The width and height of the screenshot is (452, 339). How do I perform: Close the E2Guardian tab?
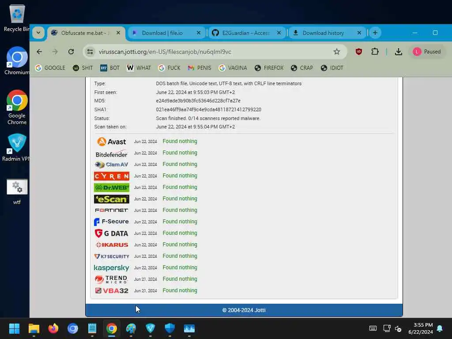click(x=279, y=33)
